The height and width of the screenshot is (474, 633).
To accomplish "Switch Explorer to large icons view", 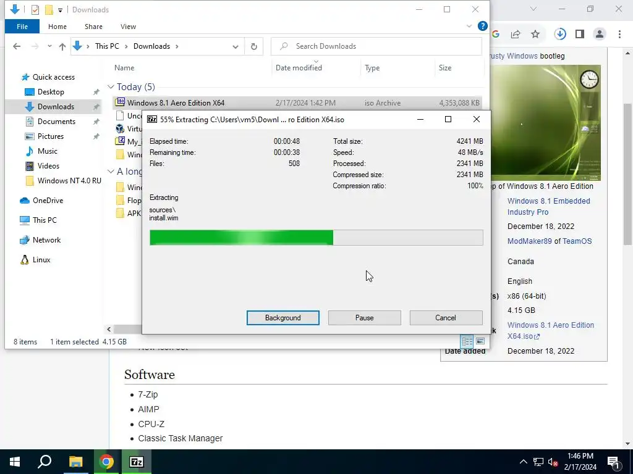I will pos(480,341).
